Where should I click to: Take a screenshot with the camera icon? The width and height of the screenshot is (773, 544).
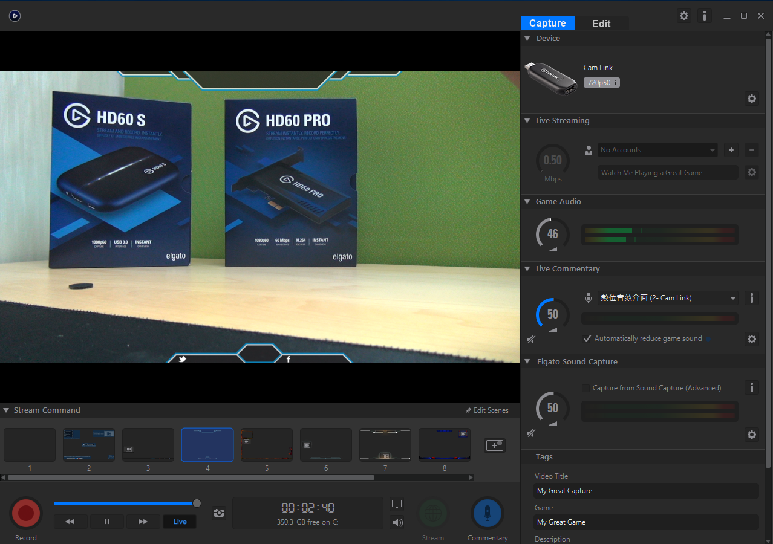[x=219, y=513]
